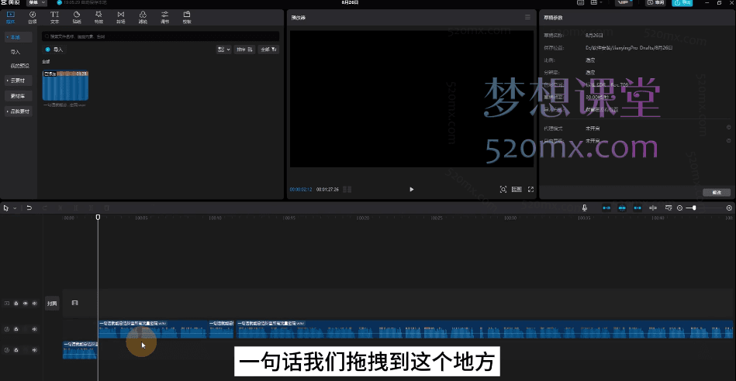Zoom out timeline with minus icon
Viewport: 736px width, 381px height.
[679, 208]
